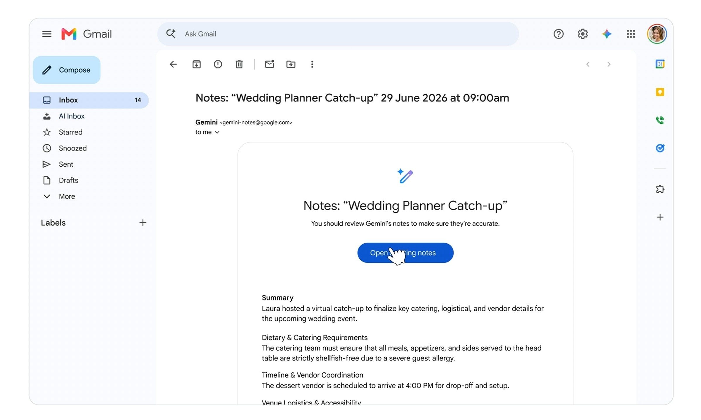The image size is (701, 420).
Task: Open the main menu hamburger icon
Action: click(x=47, y=34)
